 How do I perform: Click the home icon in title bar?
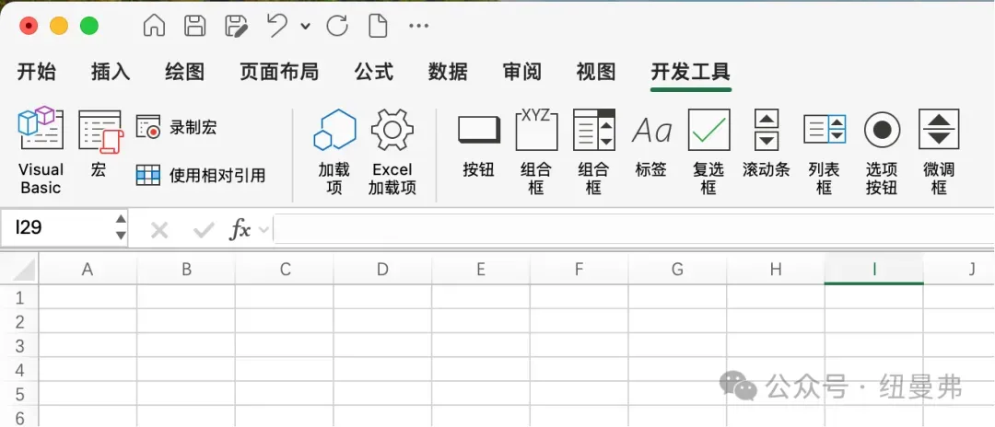coord(154,26)
